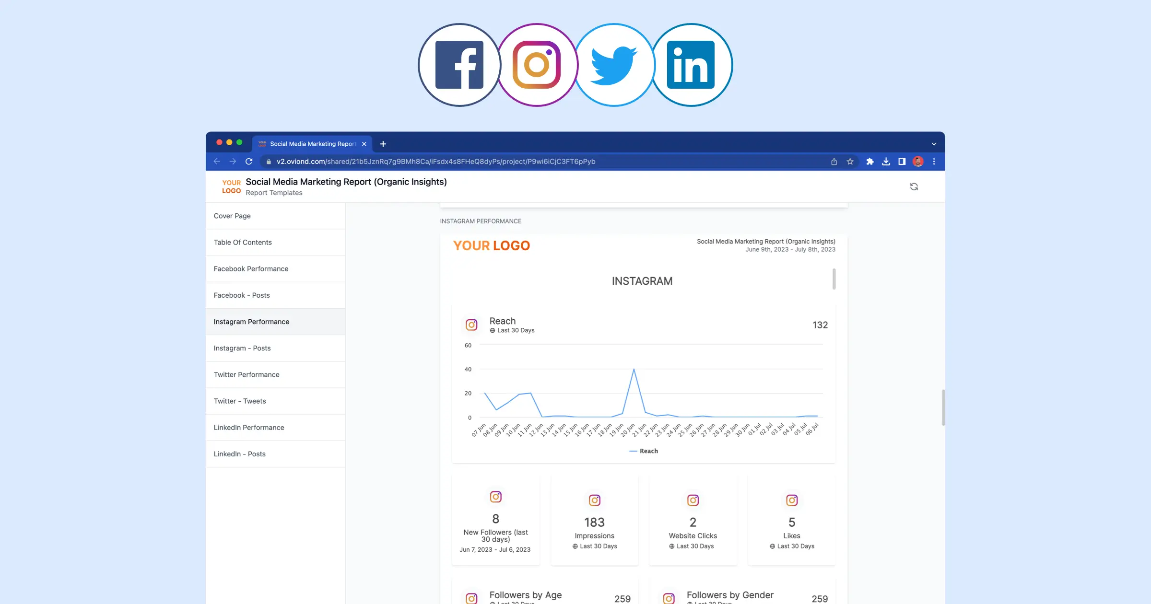Click the New Followers (last 30 days) label
Image resolution: width=1151 pixels, height=604 pixels.
pyautogui.click(x=495, y=536)
